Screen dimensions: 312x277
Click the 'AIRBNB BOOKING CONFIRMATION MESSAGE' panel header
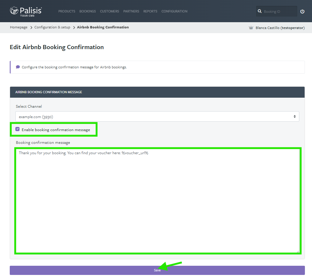coord(157,92)
